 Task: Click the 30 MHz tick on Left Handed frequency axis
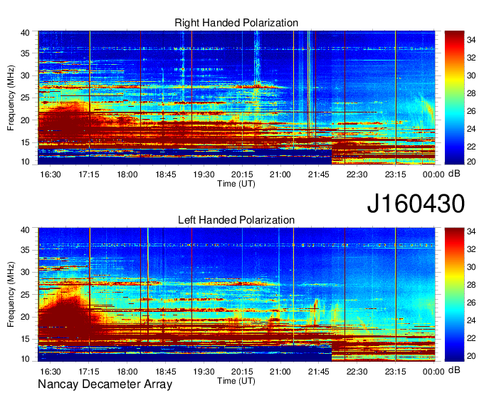(x=25, y=272)
